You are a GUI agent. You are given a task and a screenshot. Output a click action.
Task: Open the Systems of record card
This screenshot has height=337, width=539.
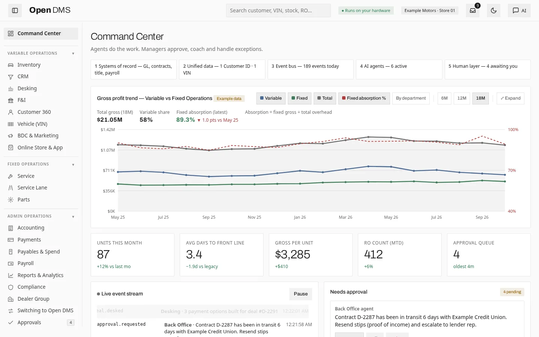click(133, 69)
